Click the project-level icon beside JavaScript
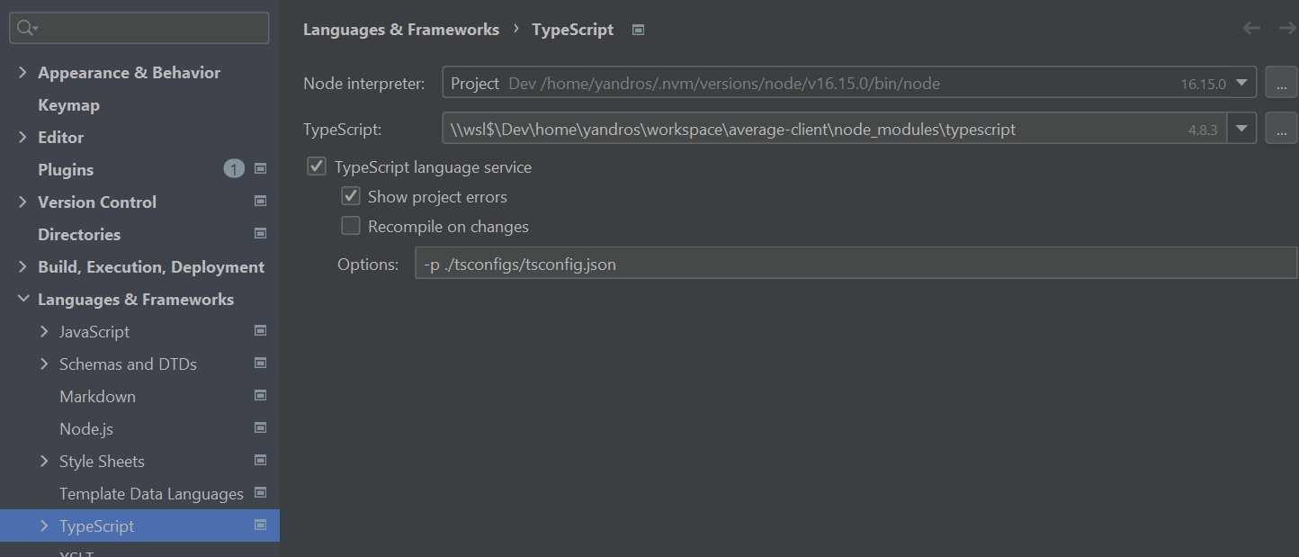Viewport: 1299px width, 557px height. pos(260,330)
